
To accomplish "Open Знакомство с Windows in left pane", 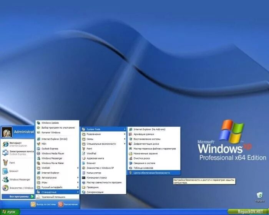I will 18,188.
